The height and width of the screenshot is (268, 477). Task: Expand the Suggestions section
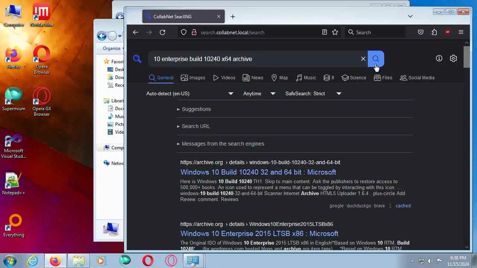tap(194, 109)
